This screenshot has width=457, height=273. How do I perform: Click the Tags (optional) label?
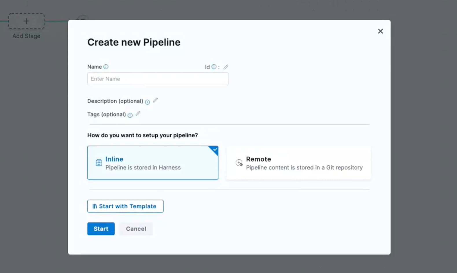pyautogui.click(x=106, y=115)
